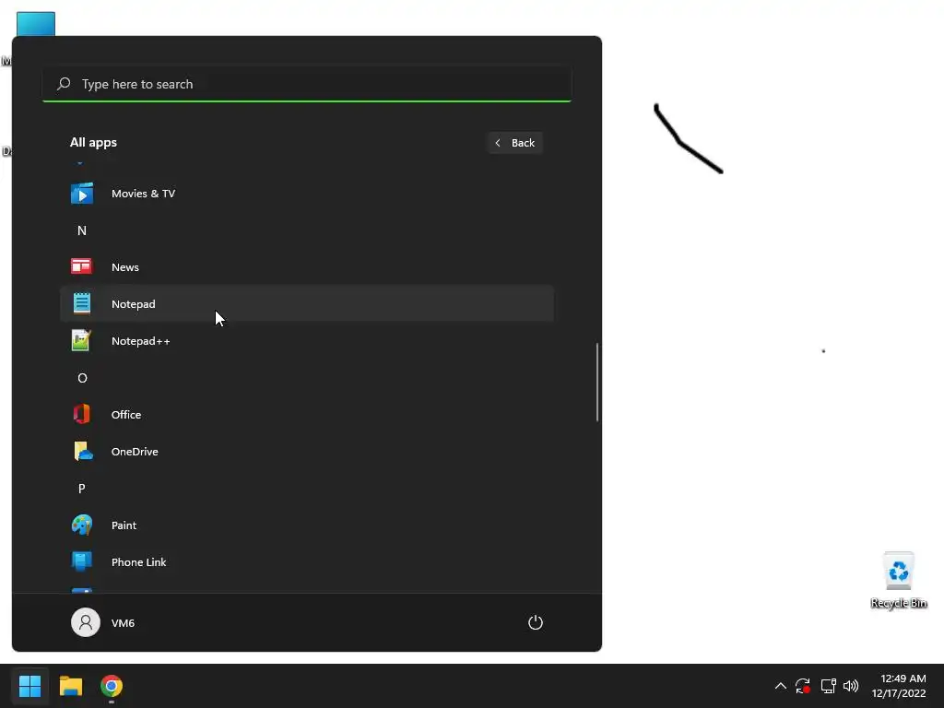Viewport: 944px width, 708px height.
Task: Open the Movies & TV app icon
Action: [82, 194]
